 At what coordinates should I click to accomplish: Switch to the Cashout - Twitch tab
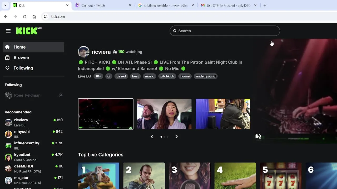[103, 5]
